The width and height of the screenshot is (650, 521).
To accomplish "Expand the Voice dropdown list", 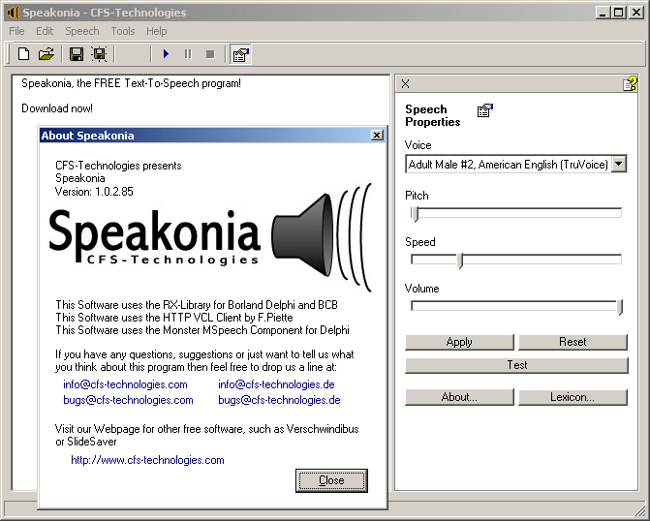I will pos(618,164).
